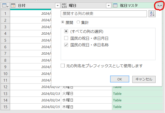165x113 pixels.
Task: Select the 展開 radio button
Action: pyautogui.click(x=63, y=22)
